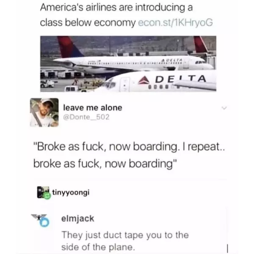Click the red tail fin of left plane

(70, 47)
